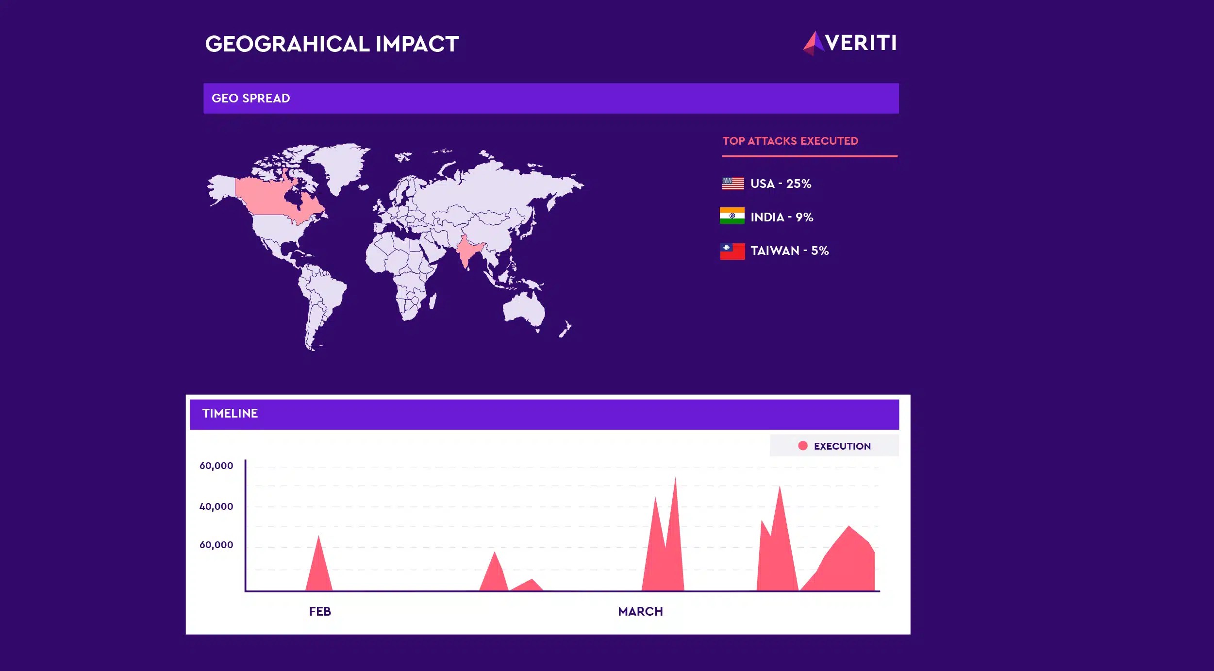Click the USA flag icon
This screenshot has width=1214, height=671.
point(732,184)
